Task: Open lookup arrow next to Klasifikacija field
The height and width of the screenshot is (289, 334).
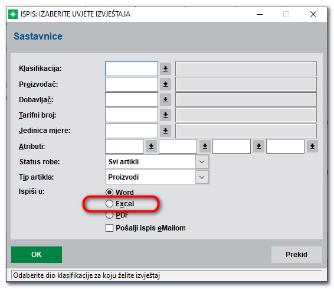Action: 165,69
